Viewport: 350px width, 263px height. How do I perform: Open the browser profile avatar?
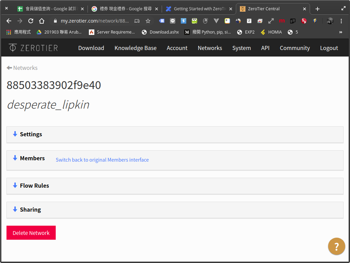pos(330,21)
